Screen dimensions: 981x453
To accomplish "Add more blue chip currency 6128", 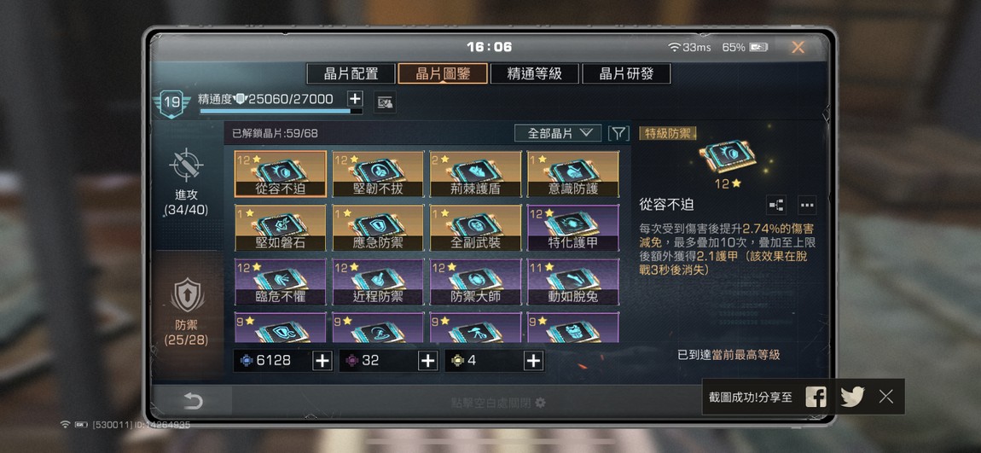I will [x=322, y=361].
